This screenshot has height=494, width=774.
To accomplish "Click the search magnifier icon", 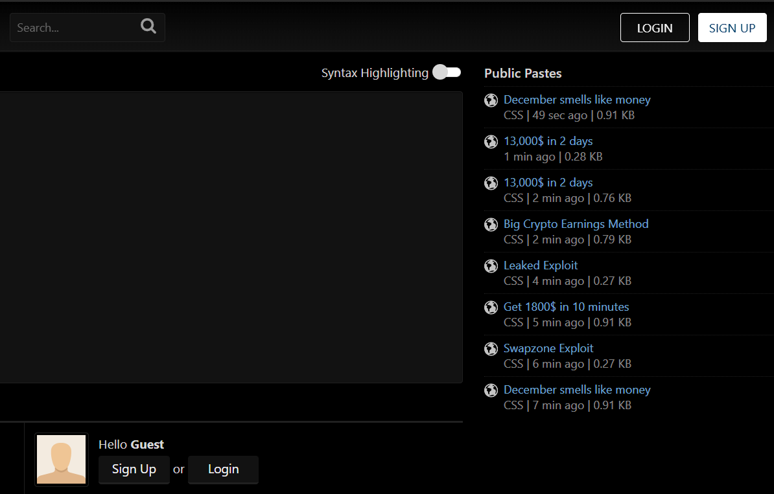I will 148,26.
